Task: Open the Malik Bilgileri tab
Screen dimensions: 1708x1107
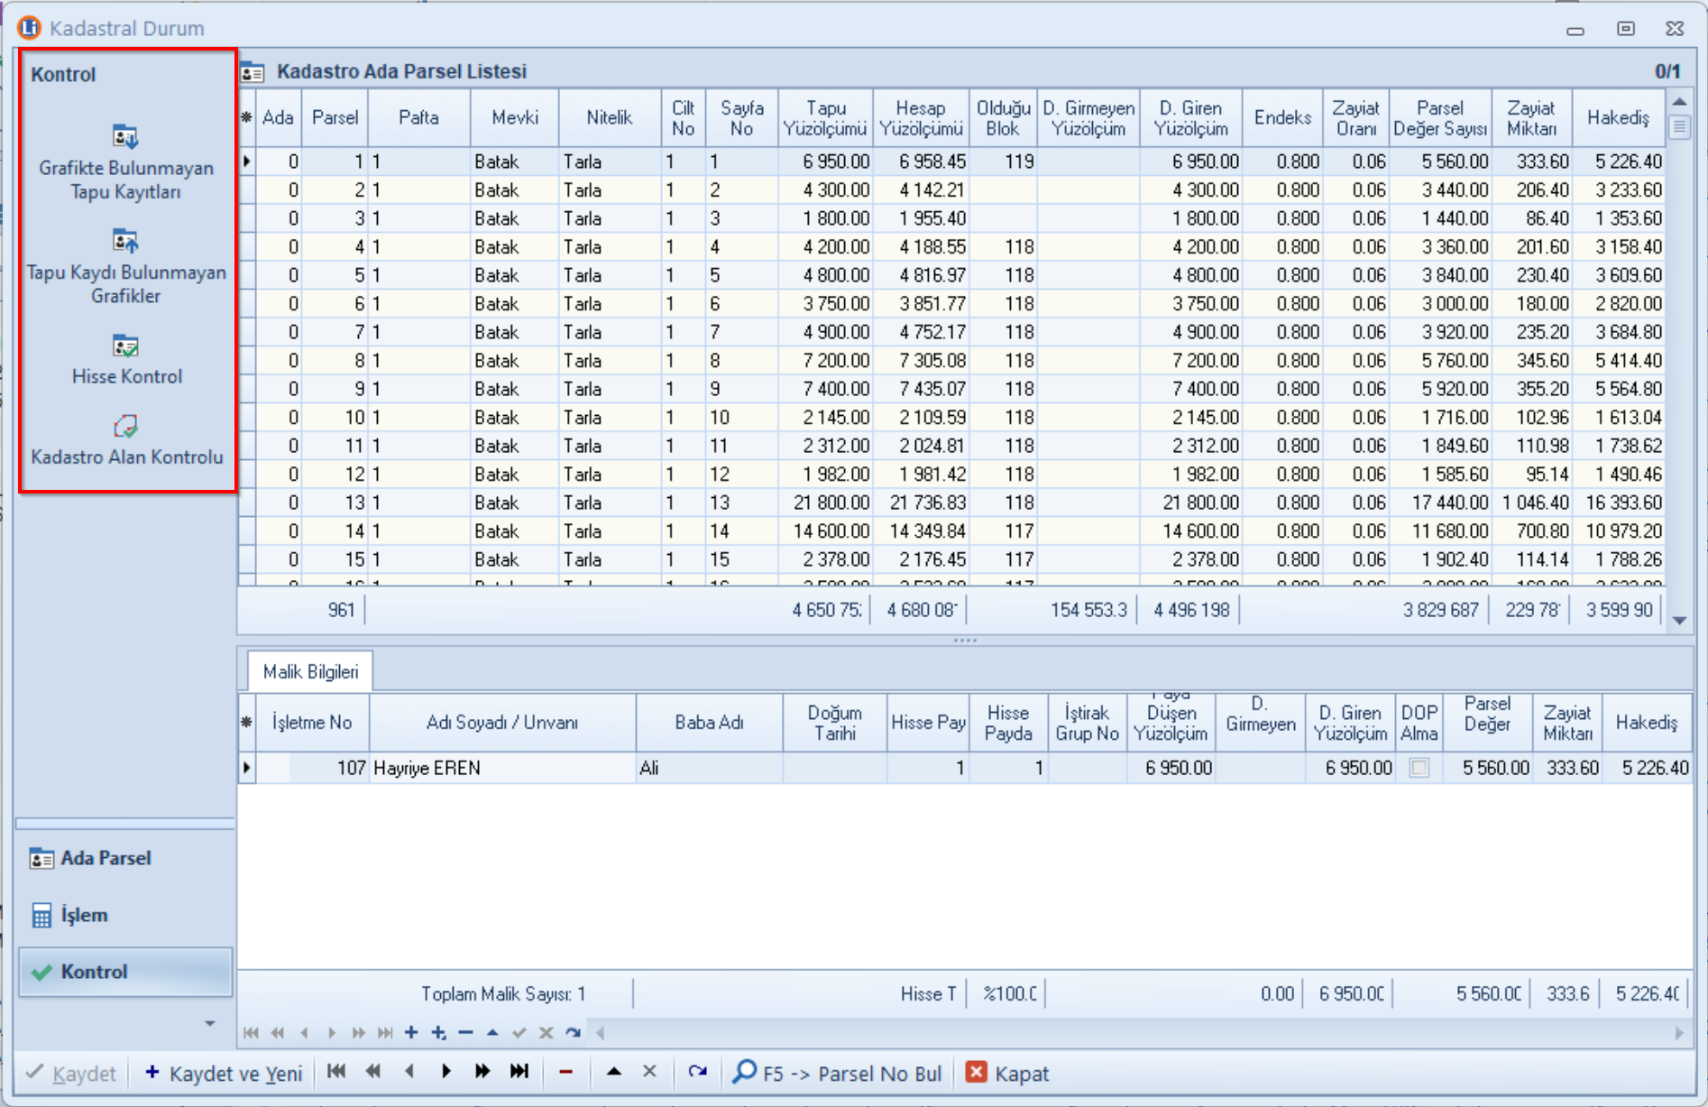Action: click(310, 671)
